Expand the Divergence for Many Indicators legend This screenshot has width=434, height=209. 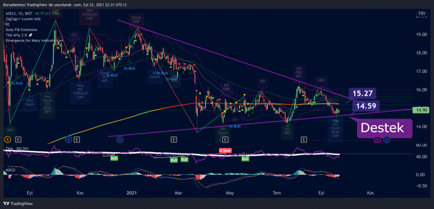pos(34,41)
